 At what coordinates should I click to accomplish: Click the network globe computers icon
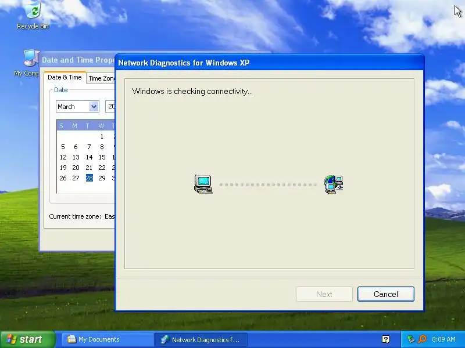334,184
